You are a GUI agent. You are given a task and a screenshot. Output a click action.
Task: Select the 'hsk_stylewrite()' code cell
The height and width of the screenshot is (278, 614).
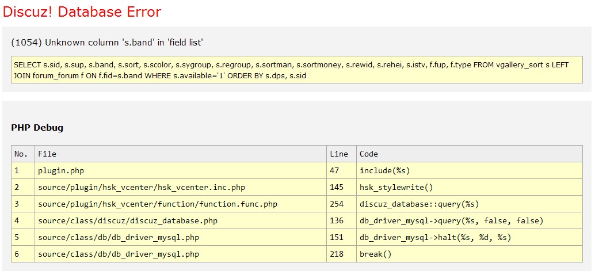[x=470, y=187]
